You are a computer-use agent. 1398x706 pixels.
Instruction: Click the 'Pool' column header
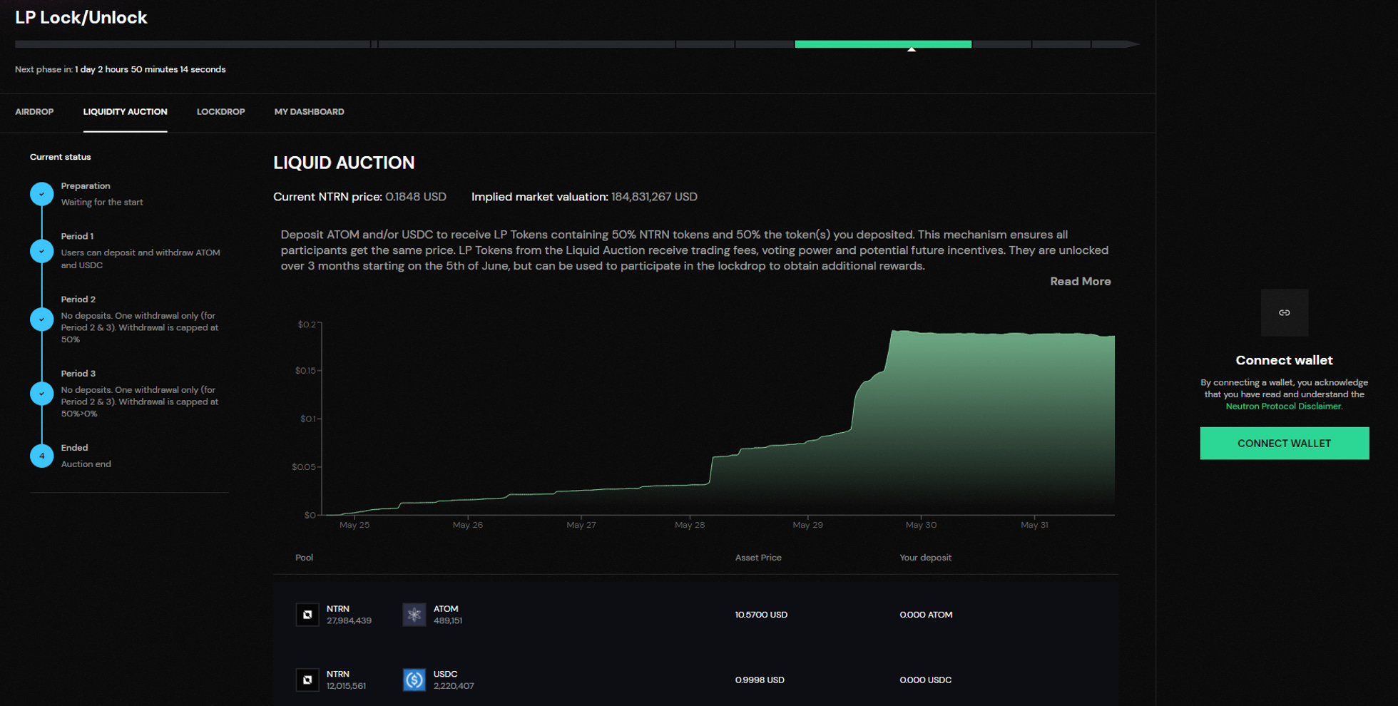coord(304,558)
